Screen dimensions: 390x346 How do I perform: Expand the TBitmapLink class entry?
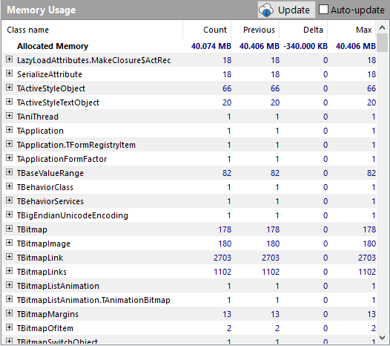9,257
